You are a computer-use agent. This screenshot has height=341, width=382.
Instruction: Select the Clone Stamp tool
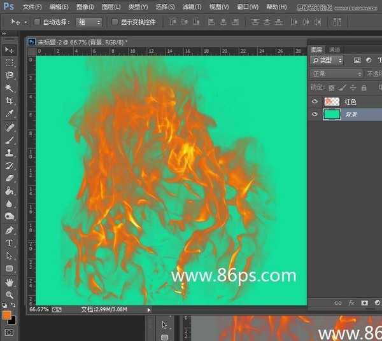[x=10, y=153]
